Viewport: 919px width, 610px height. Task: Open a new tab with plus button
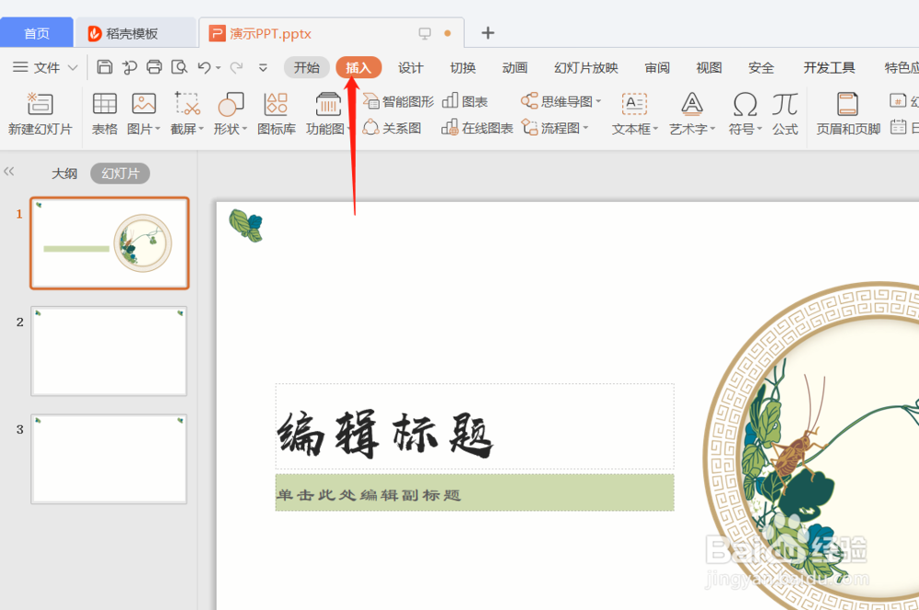(x=488, y=33)
